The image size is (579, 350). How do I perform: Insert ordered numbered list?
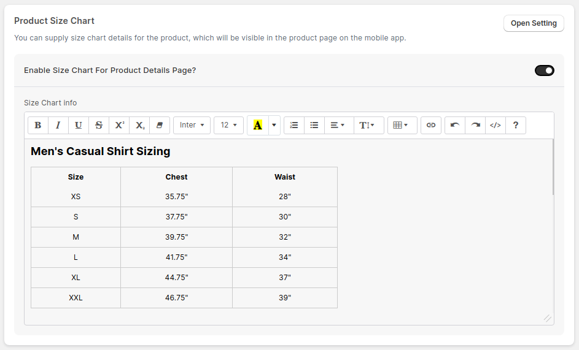tap(294, 126)
